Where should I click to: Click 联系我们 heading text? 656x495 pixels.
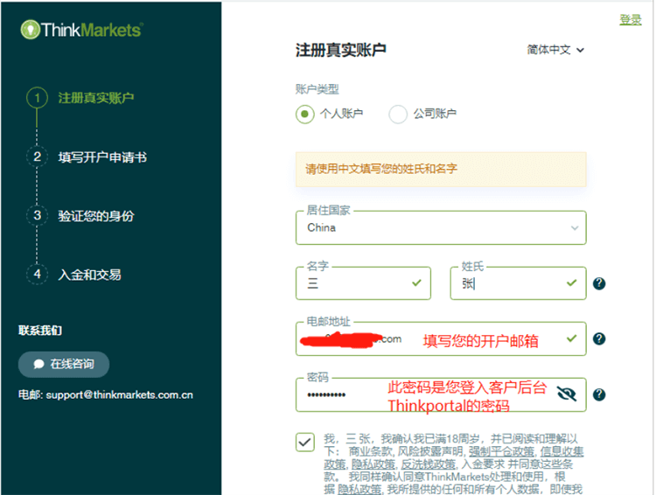pyautogui.click(x=40, y=331)
